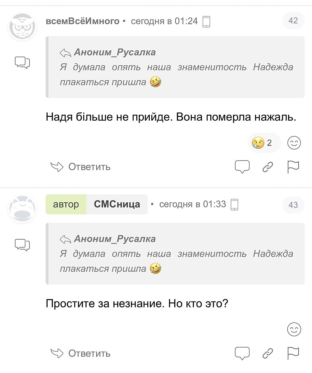The image size is (312, 373).
Task: Flag comment 42 as inappropriate
Action: (x=293, y=167)
